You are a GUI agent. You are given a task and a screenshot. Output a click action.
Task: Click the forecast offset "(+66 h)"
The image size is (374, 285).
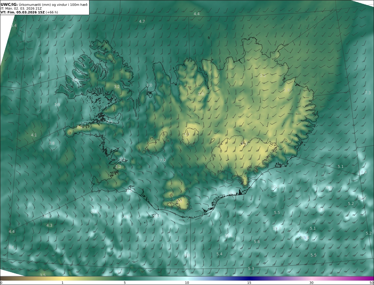click(x=52, y=12)
